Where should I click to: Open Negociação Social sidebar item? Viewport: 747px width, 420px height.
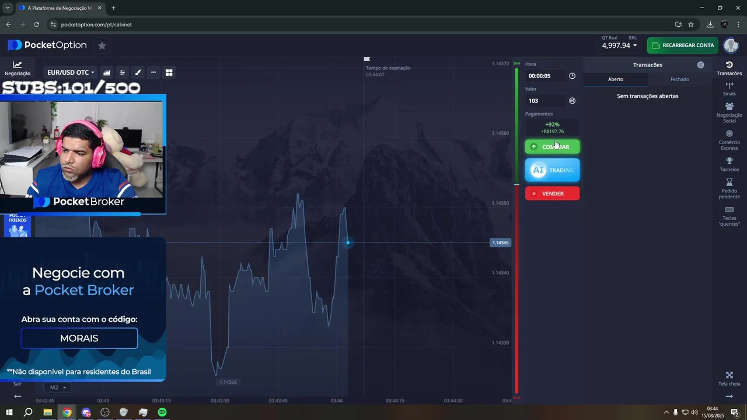tap(729, 113)
